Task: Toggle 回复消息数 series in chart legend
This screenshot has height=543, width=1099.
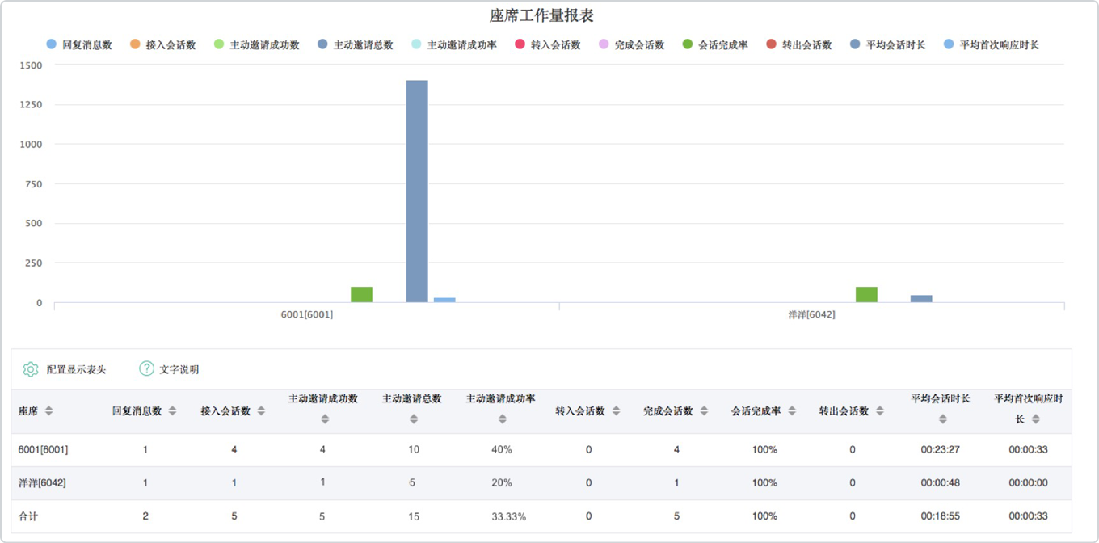Action: pyautogui.click(x=79, y=45)
